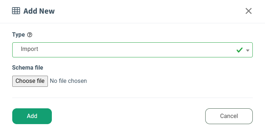
Task: Click the X icon in dialog header
Action: tap(248, 11)
